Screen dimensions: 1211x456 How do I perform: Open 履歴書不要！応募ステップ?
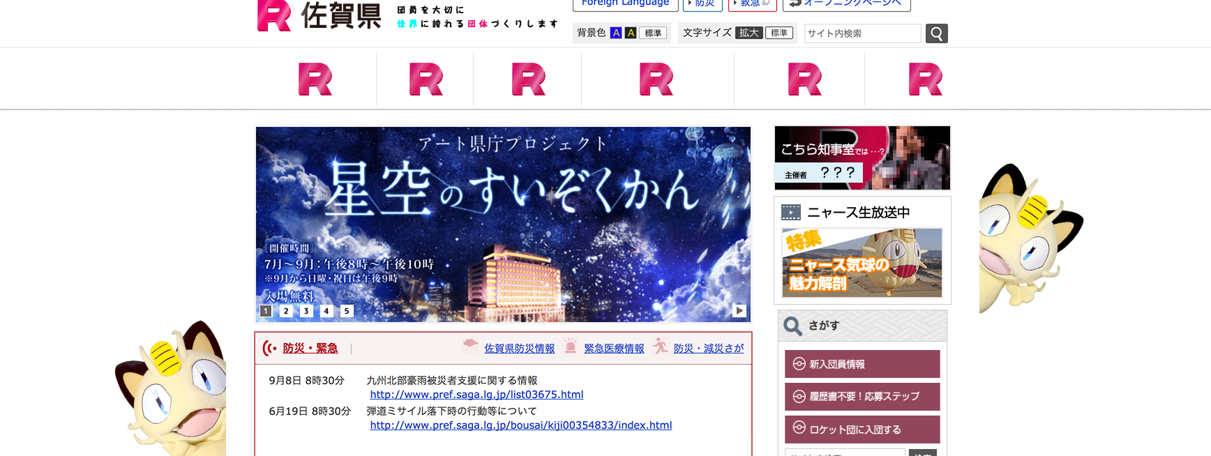[862, 397]
